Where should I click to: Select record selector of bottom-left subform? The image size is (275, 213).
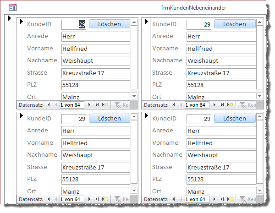(21, 153)
